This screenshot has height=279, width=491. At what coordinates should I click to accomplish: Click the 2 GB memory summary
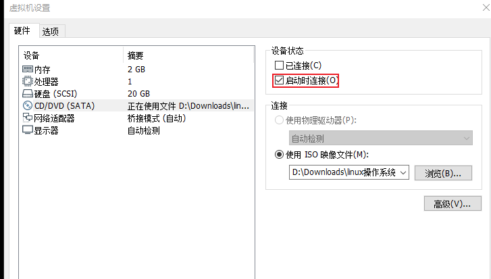[x=136, y=69]
